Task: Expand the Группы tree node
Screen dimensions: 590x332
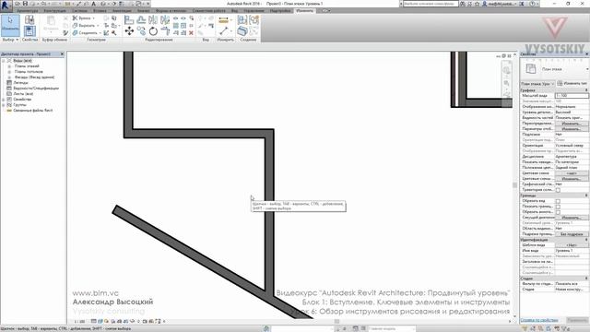Action: 4,105
